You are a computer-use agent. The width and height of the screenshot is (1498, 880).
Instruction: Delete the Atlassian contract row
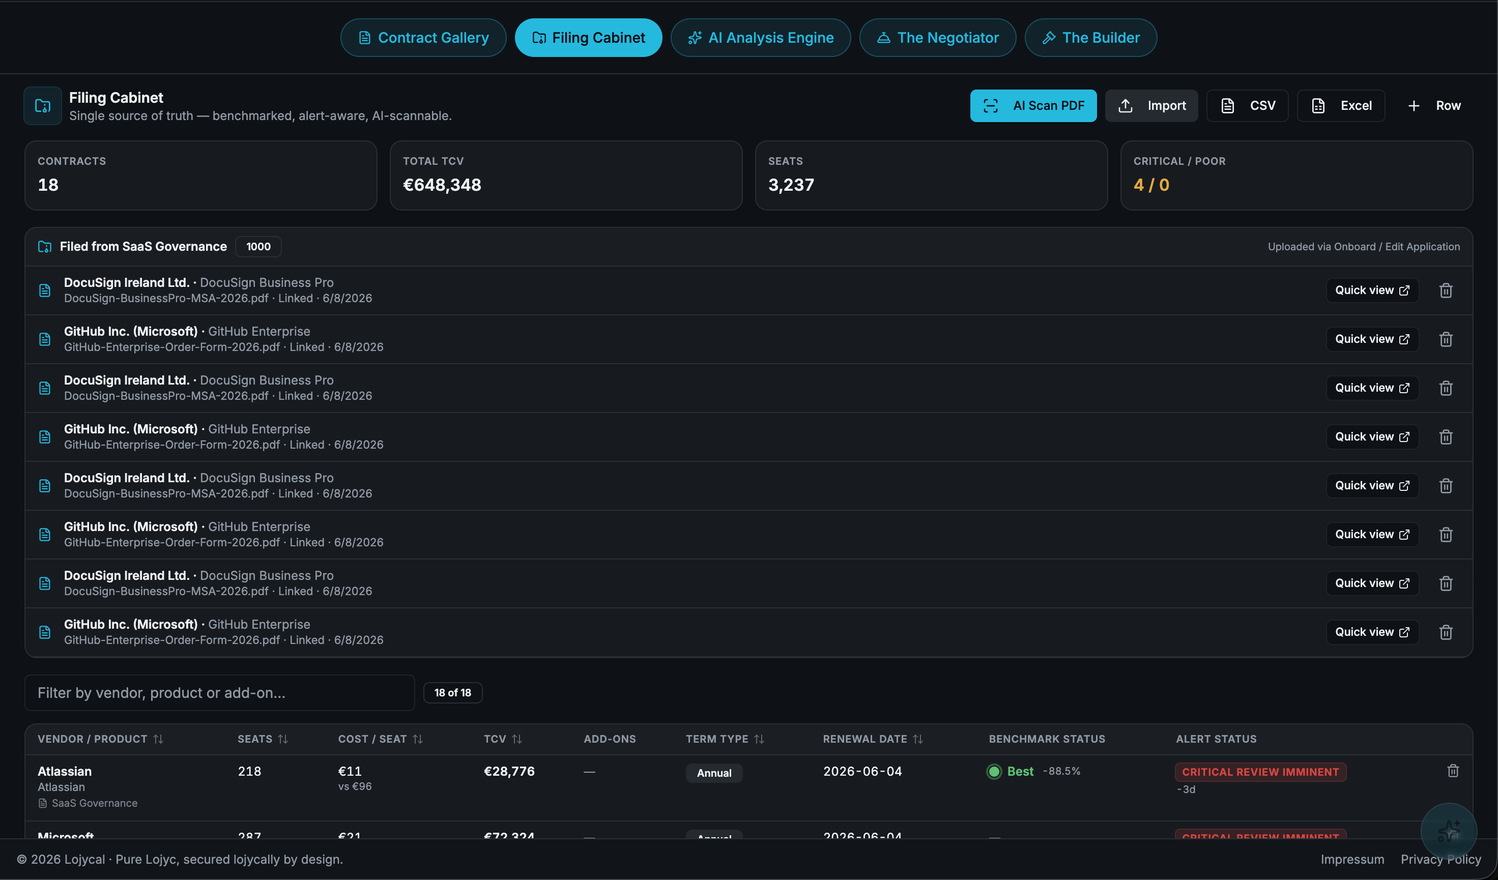(x=1453, y=771)
